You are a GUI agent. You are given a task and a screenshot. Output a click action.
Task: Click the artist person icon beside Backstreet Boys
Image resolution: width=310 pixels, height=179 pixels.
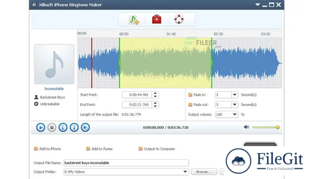pyautogui.click(x=36, y=97)
